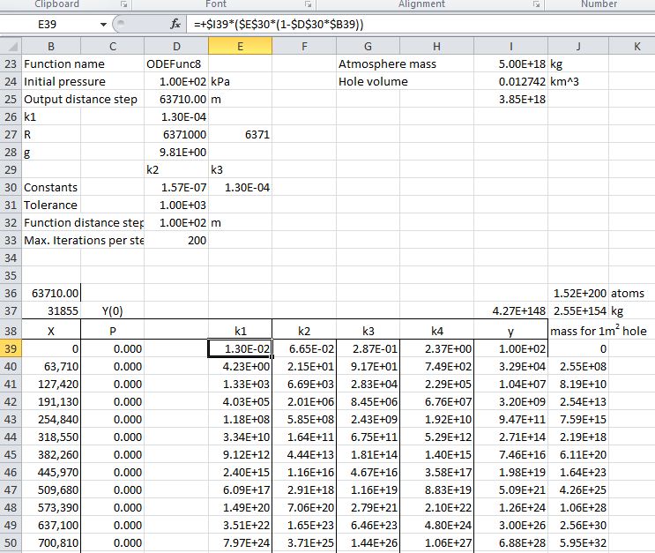Click cell containing ODEFunc8
This screenshot has width=655, height=553.
point(175,64)
